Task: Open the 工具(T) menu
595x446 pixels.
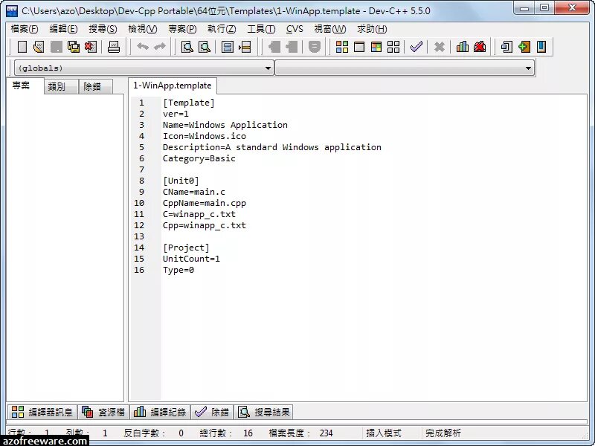Action: click(x=261, y=29)
